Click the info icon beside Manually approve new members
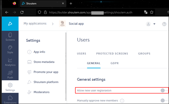Screen dimensions: 169x104 pos(122,101)
